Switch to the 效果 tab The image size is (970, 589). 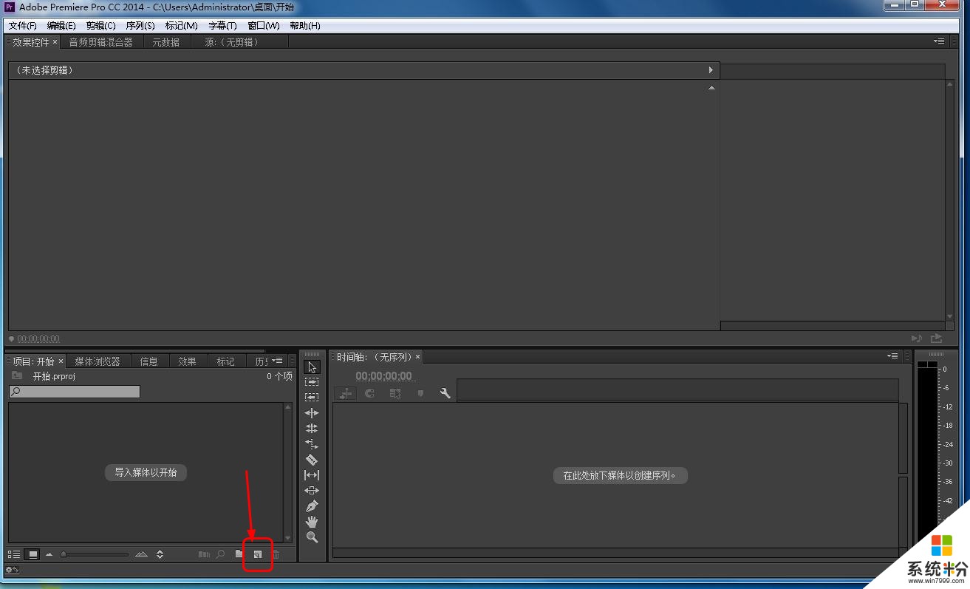click(x=188, y=361)
